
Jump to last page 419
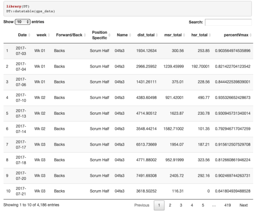[x=228, y=205]
